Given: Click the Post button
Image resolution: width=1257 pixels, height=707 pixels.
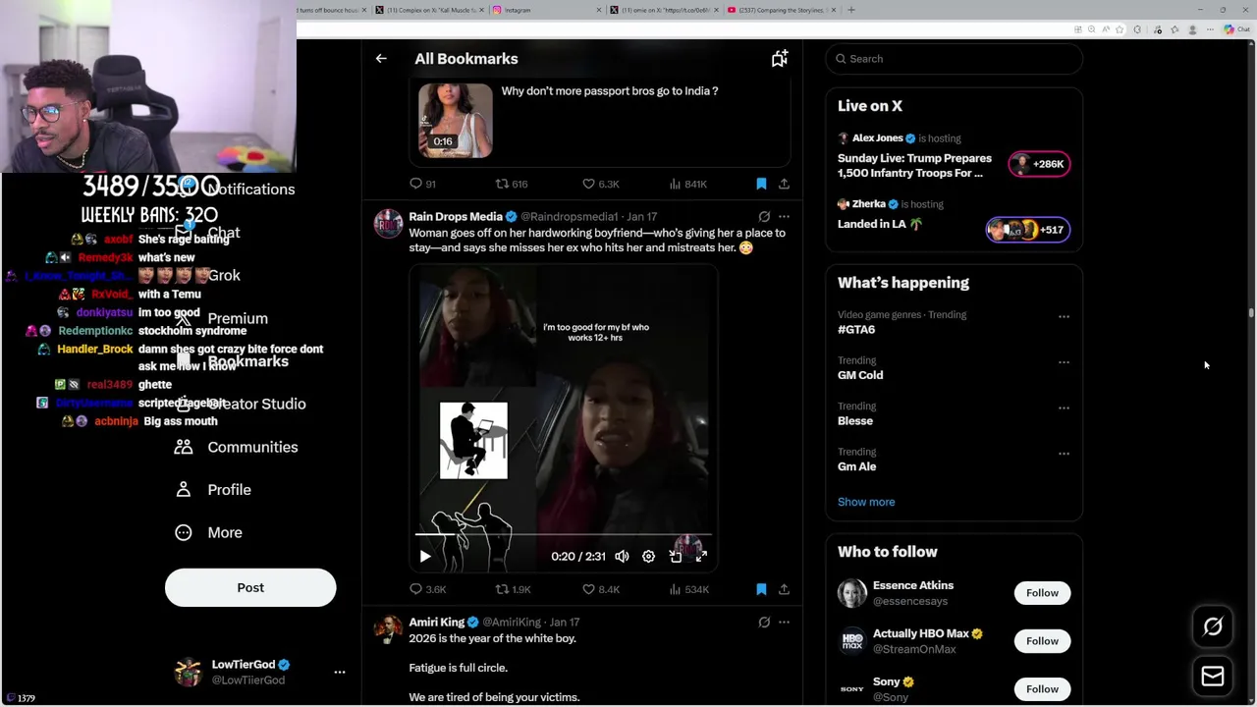Looking at the screenshot, I should pos(250,587).
